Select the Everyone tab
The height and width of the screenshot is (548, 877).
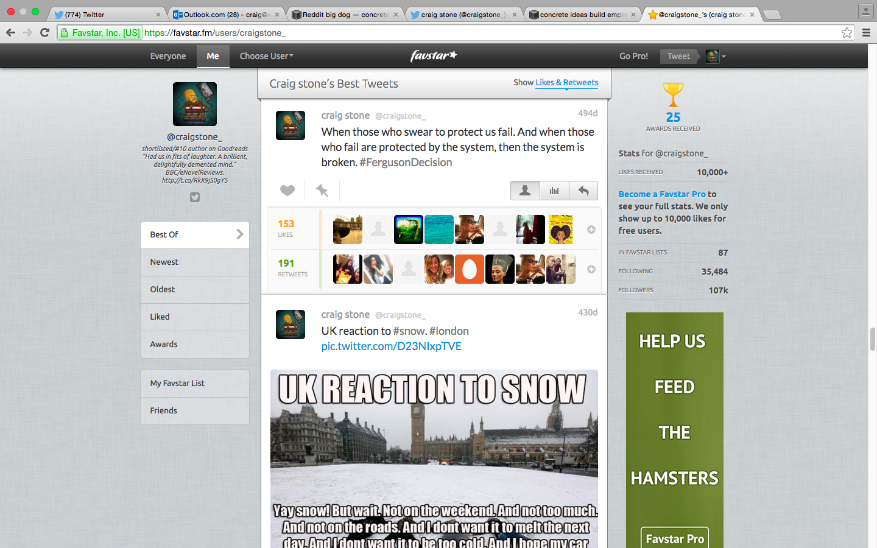168,56
